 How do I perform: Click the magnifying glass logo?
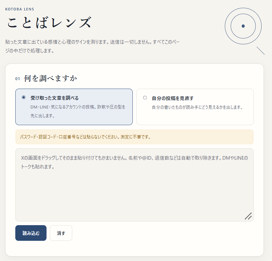(245, 31)
